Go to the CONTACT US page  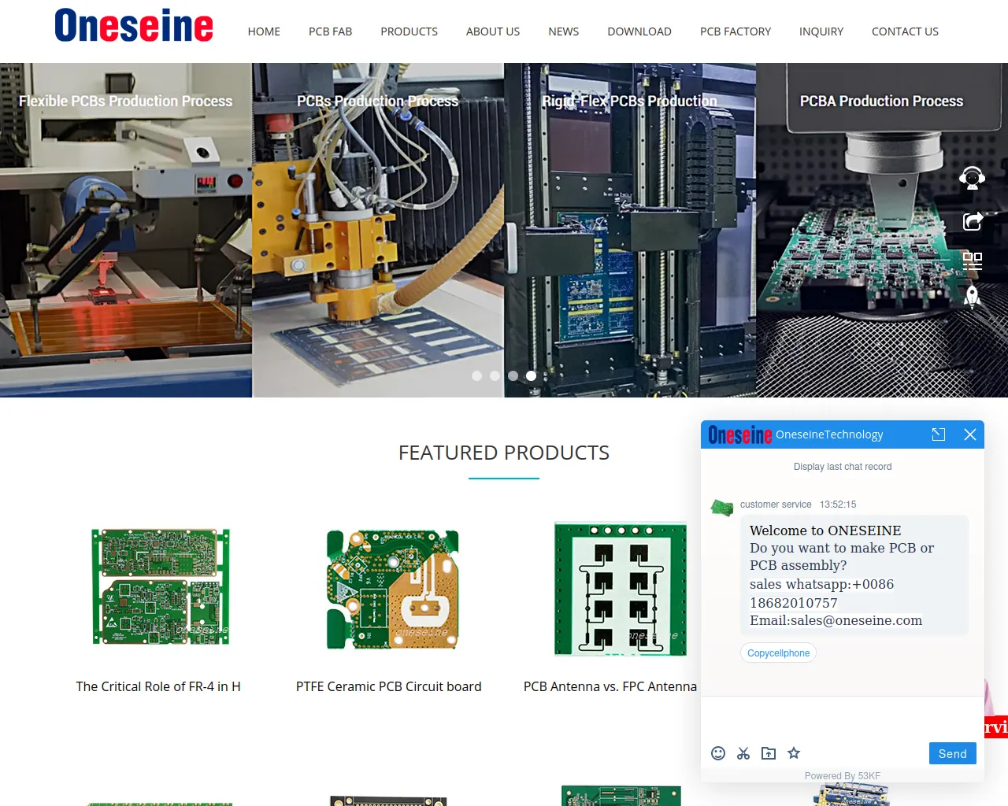[905, 31]
